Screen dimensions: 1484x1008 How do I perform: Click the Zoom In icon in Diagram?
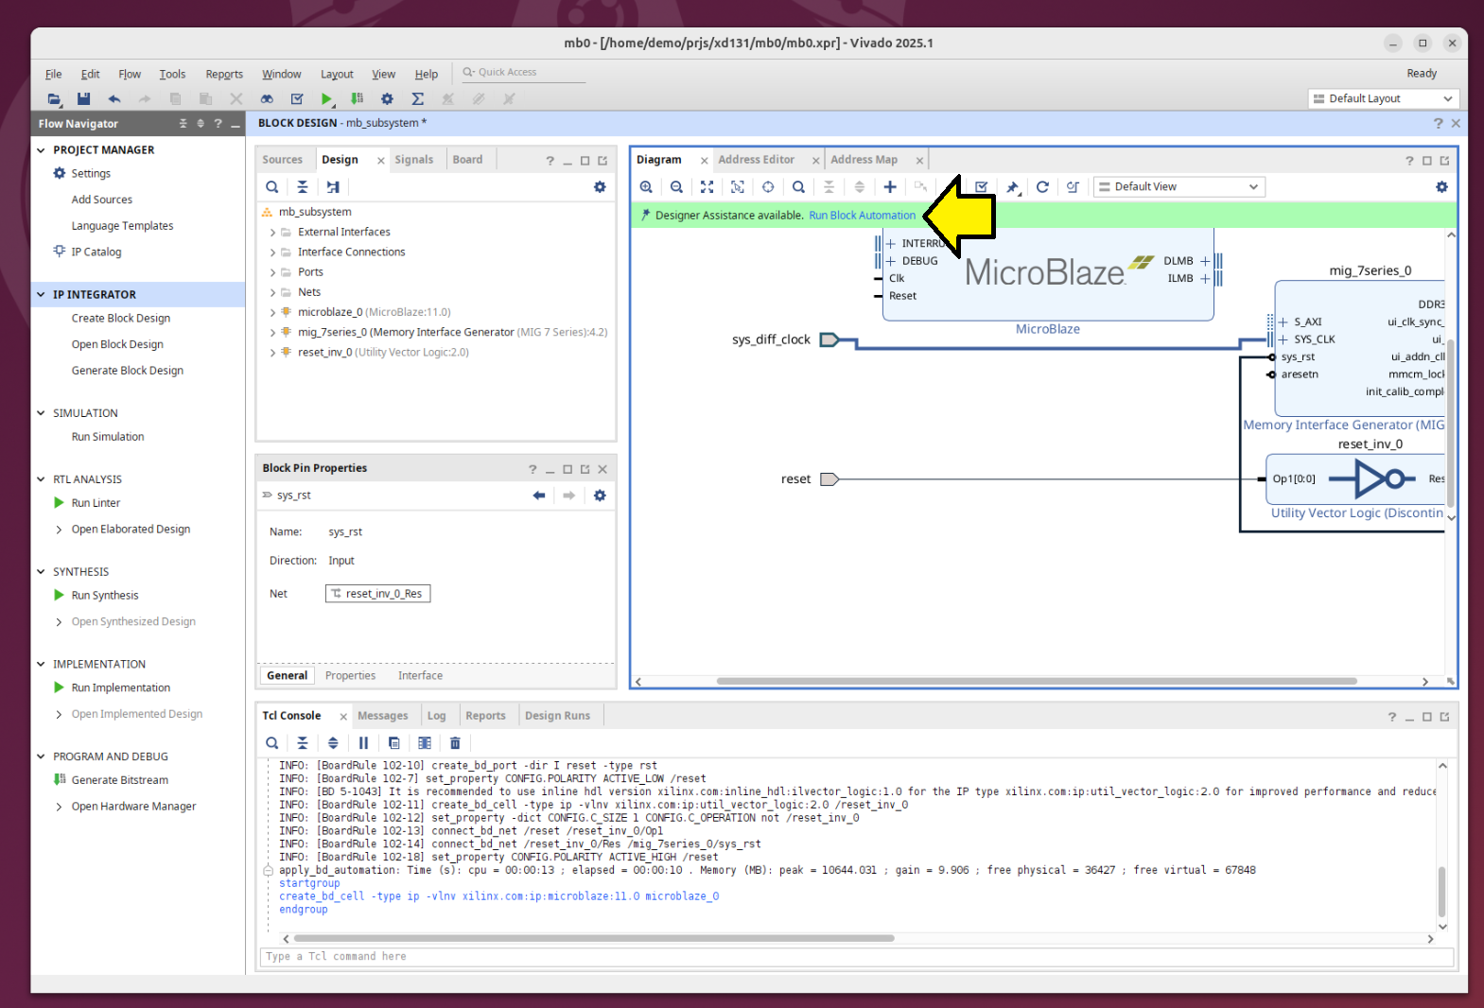646,187
